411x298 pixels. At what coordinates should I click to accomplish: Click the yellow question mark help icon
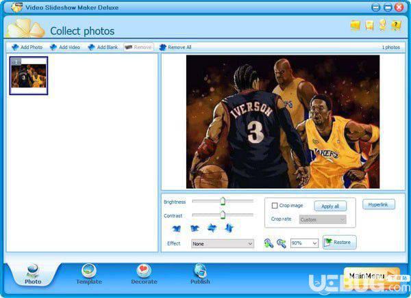click(x=396, y=26)
